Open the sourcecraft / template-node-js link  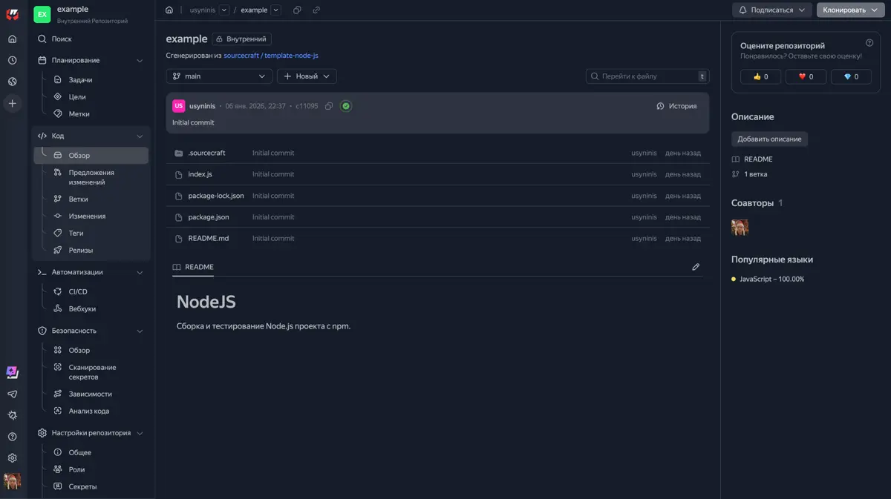(271, 56)
